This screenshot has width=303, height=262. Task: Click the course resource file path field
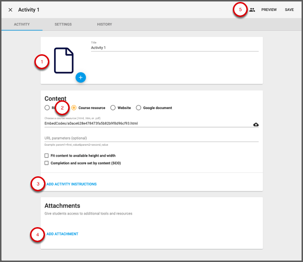tap(145, 123)
